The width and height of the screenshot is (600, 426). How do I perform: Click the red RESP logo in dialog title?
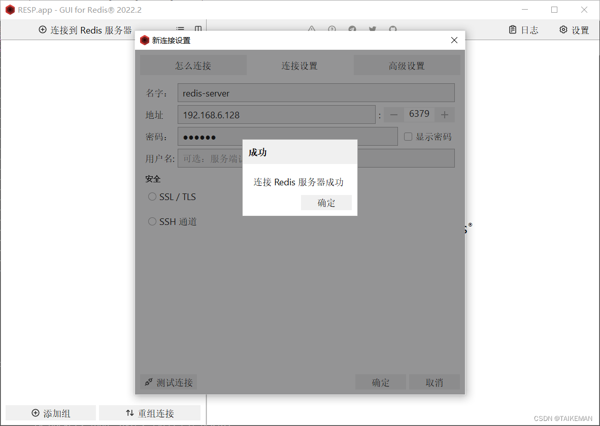point(145,40)
